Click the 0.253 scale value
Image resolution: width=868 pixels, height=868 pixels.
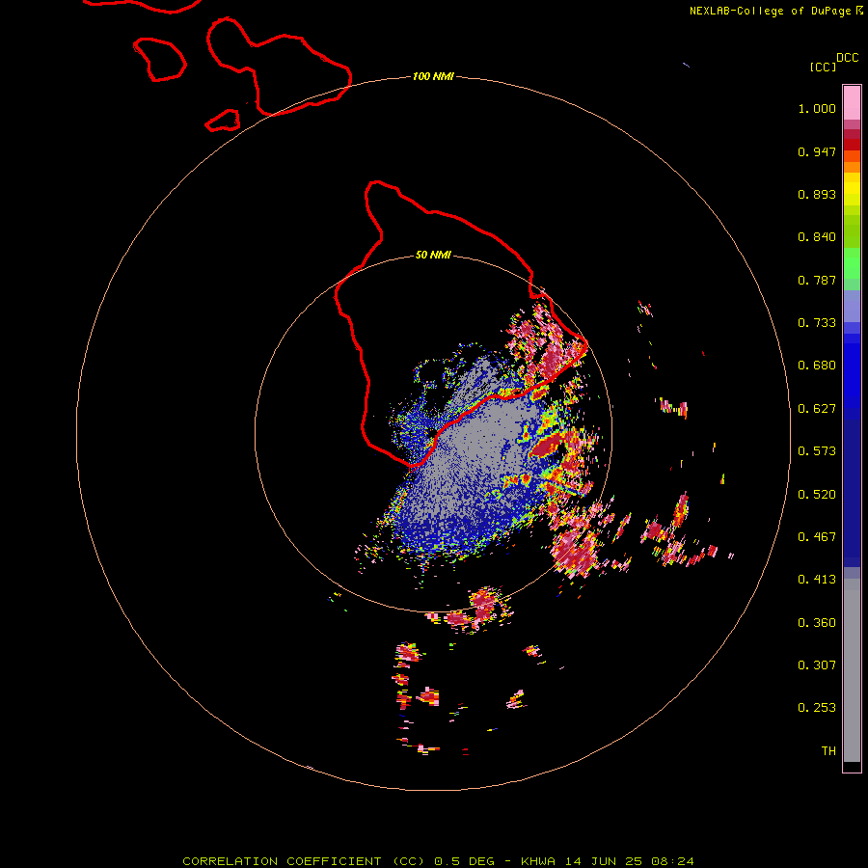tap(817, 708)
